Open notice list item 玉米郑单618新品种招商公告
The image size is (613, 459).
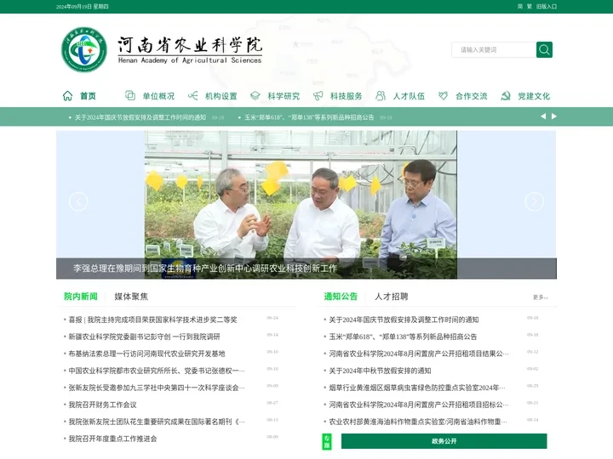click(x=403, y=337)
